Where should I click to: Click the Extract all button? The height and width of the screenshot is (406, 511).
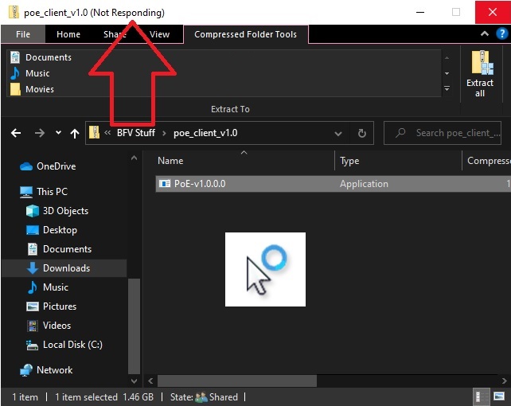coord(480,74)
